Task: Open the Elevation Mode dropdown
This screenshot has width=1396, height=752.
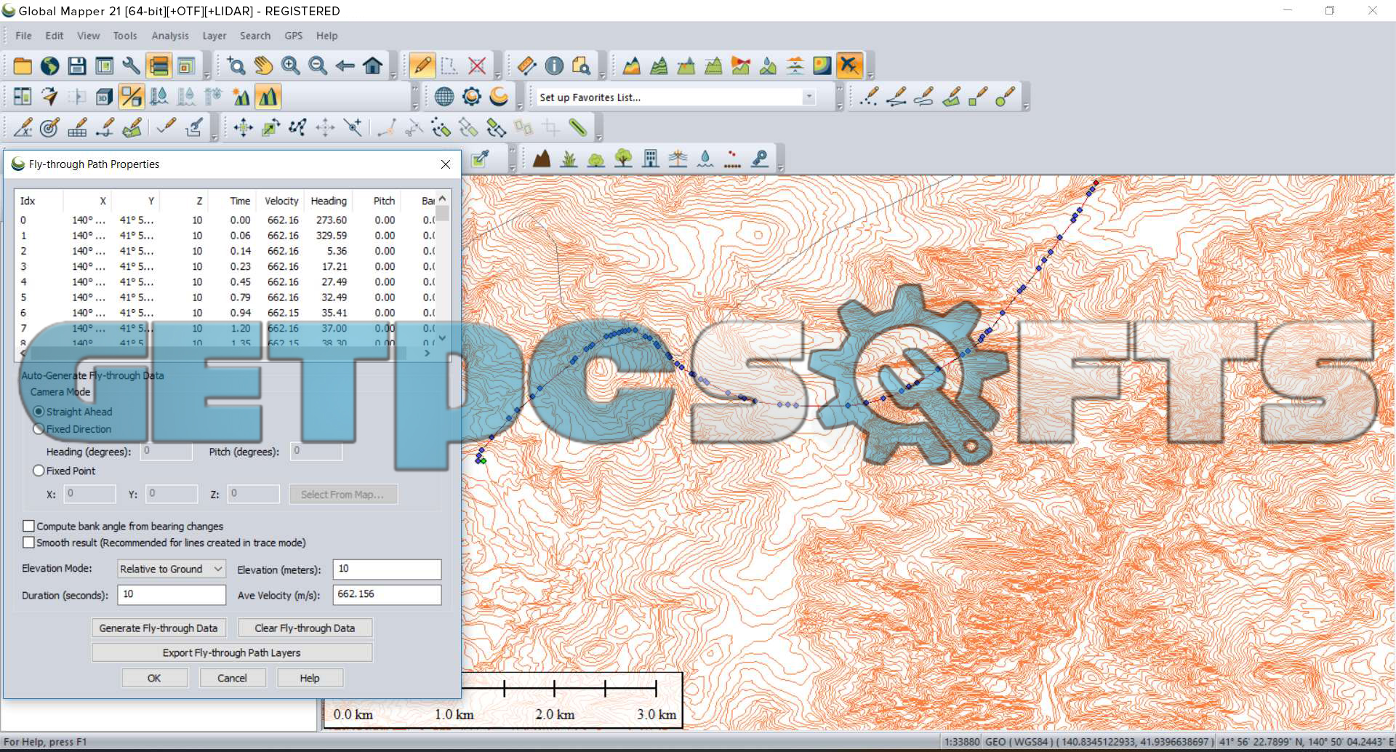Action: [172, 569]
